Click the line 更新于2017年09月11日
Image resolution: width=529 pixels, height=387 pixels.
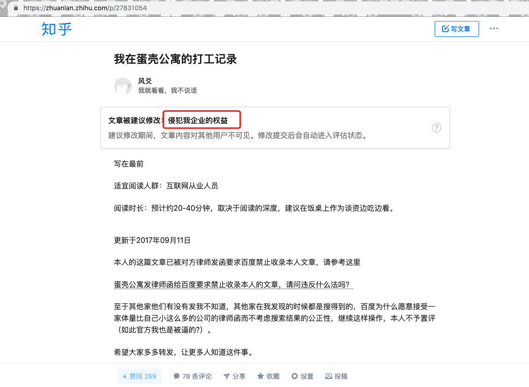coord(152,240)
